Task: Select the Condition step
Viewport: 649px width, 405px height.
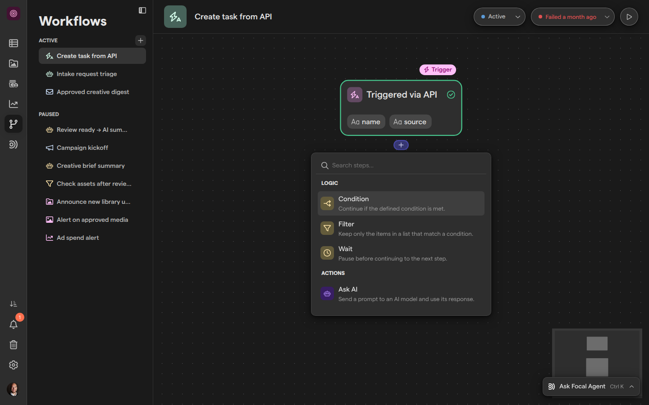Action: click(x=401, y=203)
